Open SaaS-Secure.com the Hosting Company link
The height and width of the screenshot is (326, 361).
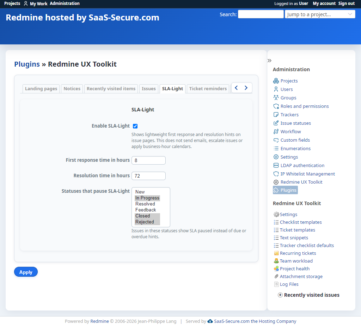pyautogui.click(x=255, y=321)
